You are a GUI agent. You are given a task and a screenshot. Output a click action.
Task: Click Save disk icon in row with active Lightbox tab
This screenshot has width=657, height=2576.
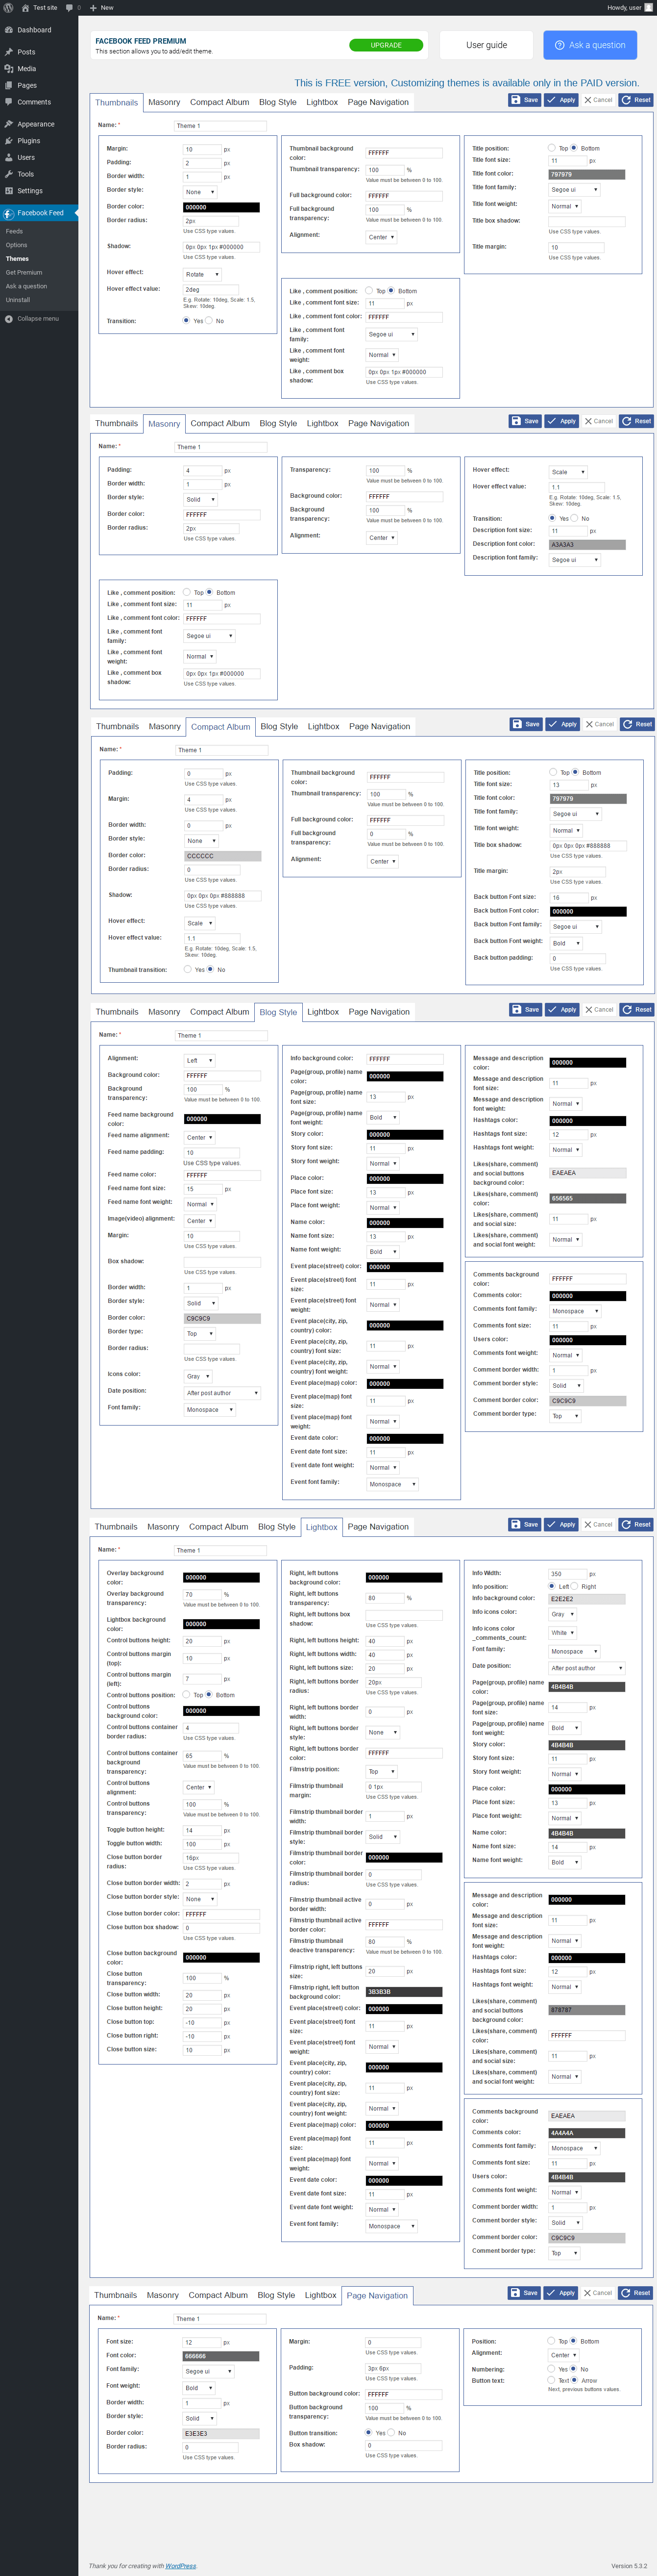[515, 1524]
